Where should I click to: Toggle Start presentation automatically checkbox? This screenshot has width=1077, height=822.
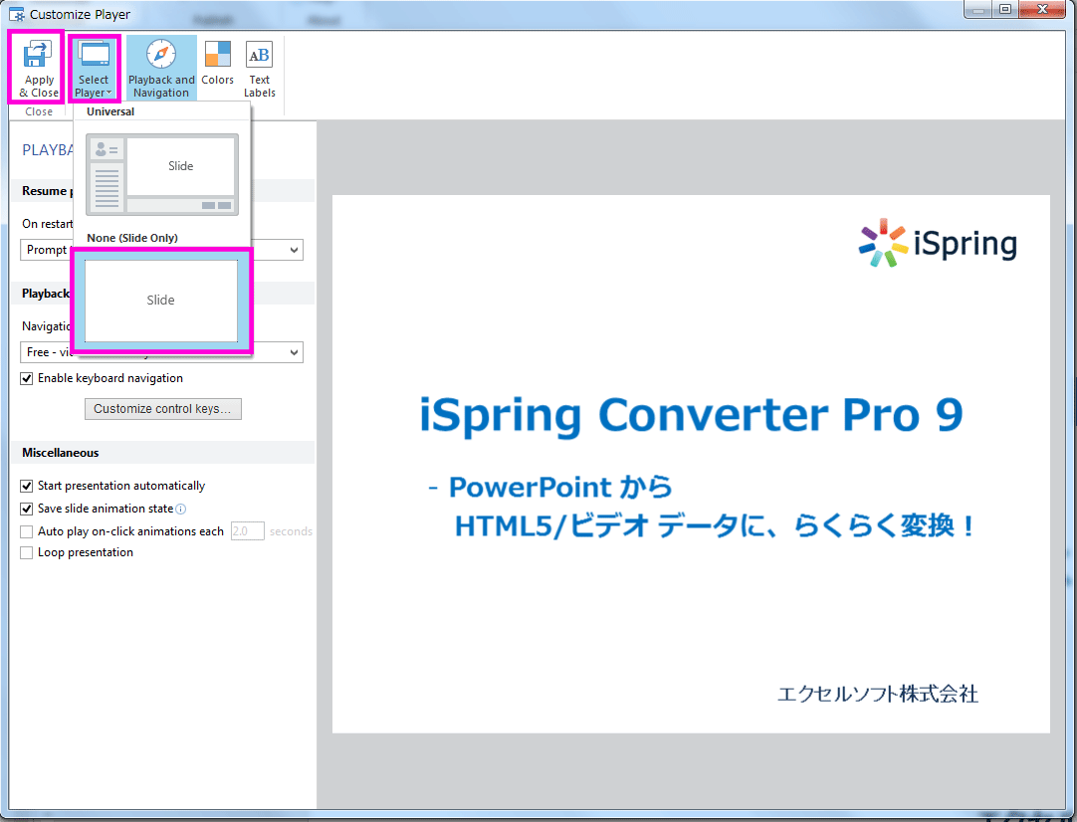[x=27, y=487]
